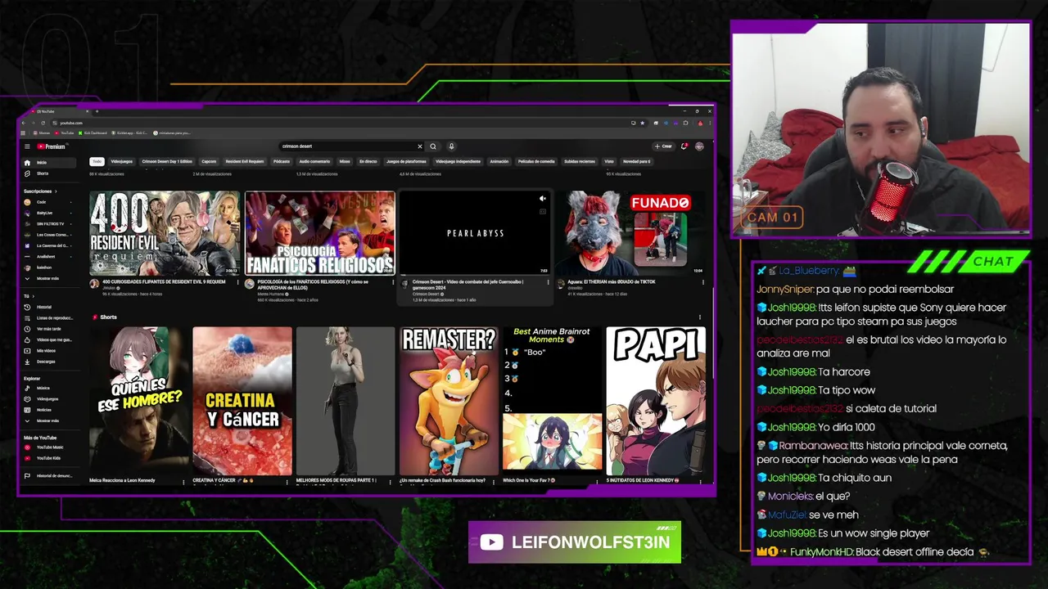Go to Inicio in the sidebar

click(x=49, y=163)
